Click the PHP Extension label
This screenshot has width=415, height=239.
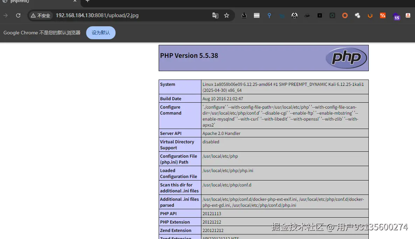coord(175,222)
